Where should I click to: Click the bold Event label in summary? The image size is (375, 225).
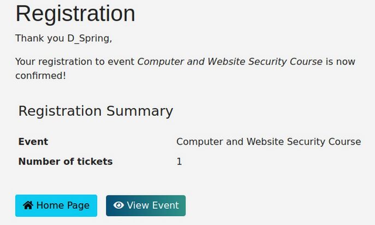[x=33, y=141]
